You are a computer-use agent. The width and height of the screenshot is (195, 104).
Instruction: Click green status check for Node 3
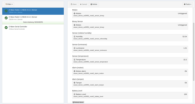click(6, 18)
